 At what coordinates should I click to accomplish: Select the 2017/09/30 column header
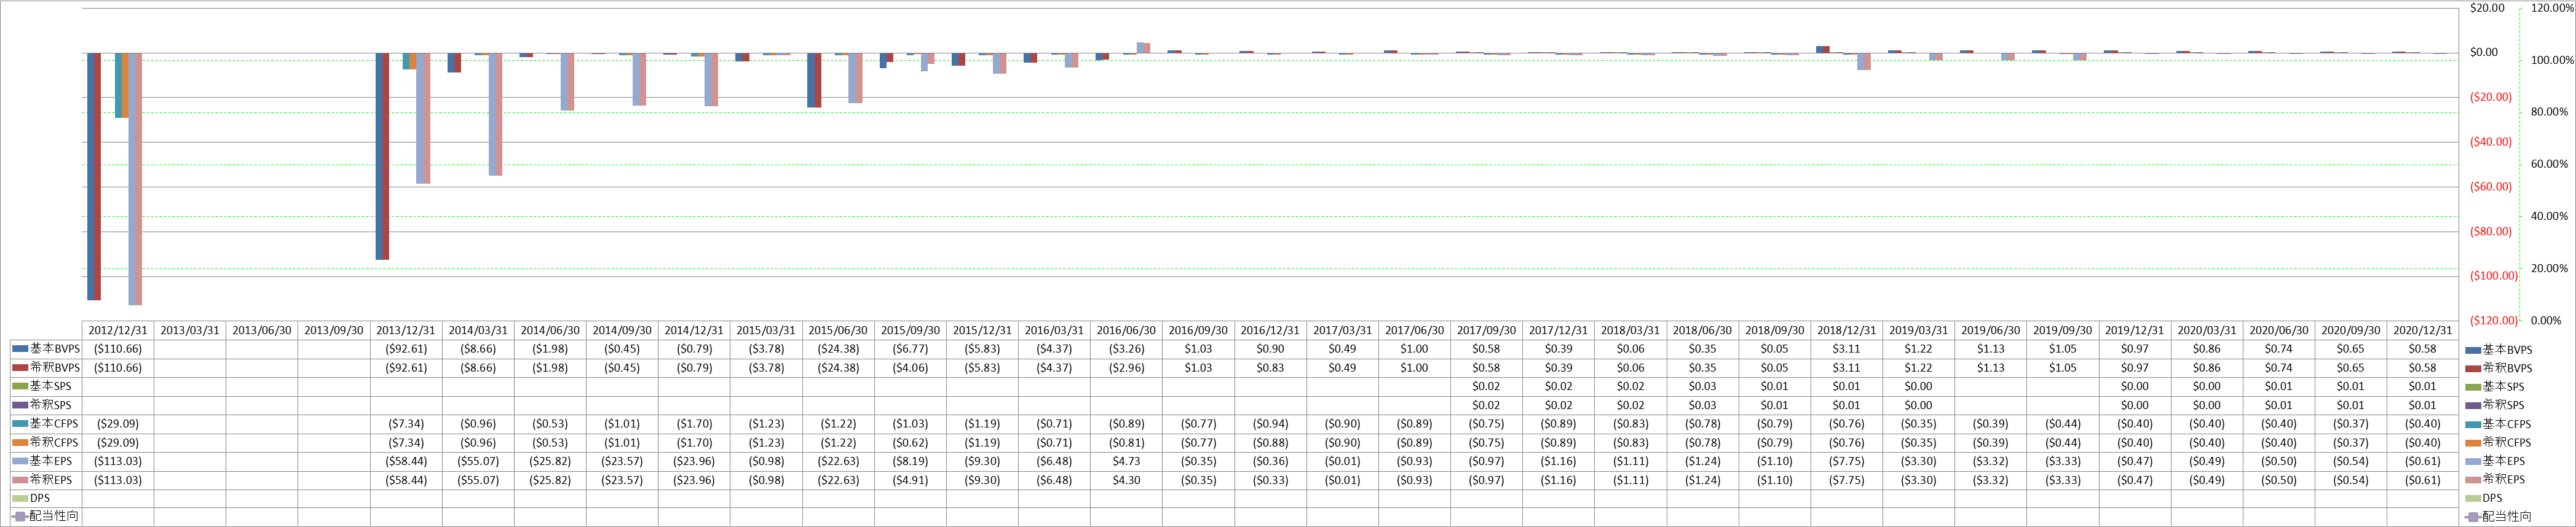1486,330
